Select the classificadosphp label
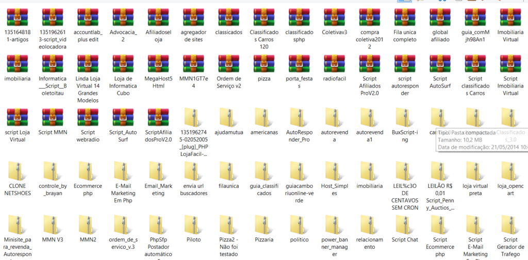 pyautogui.click(x=299, y=36)
